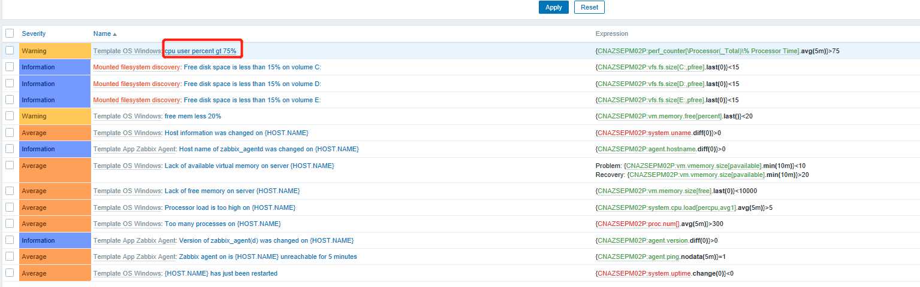This screenshot has width=920, height=287.
Task: Tick checkbox for Version of zabbix_agent(d) row
Action: (x=10, y=240)
